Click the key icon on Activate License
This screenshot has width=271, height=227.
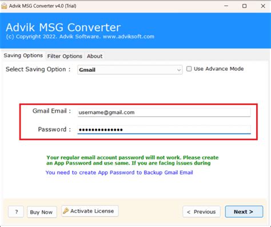[x=66, y=210]
